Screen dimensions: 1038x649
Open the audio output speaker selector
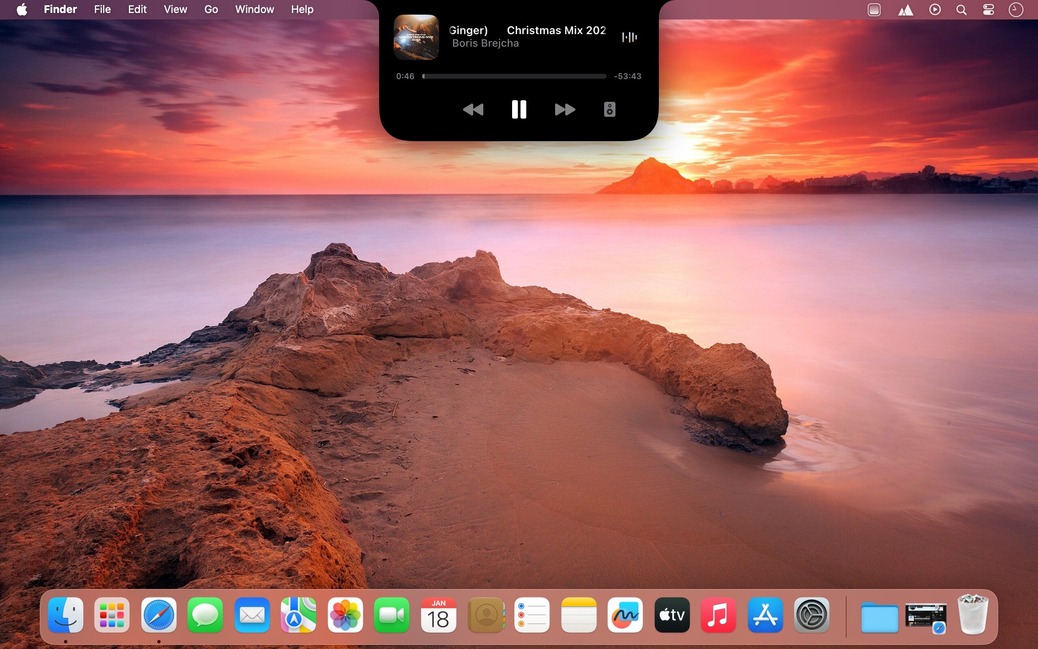[609, 110]
